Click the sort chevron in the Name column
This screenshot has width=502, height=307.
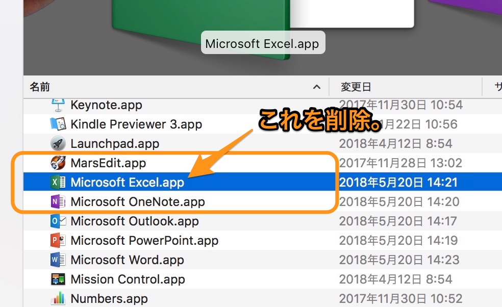point(316,86)
